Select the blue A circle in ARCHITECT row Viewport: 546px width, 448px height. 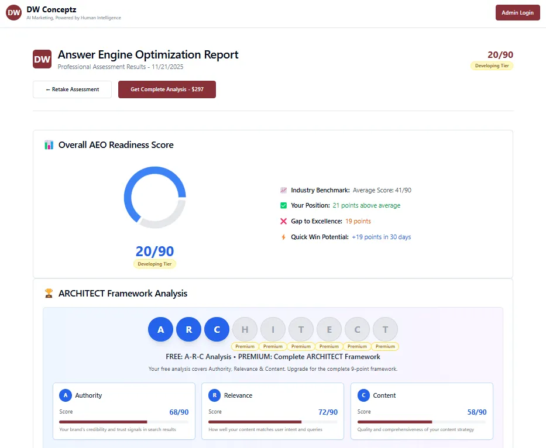160,329
